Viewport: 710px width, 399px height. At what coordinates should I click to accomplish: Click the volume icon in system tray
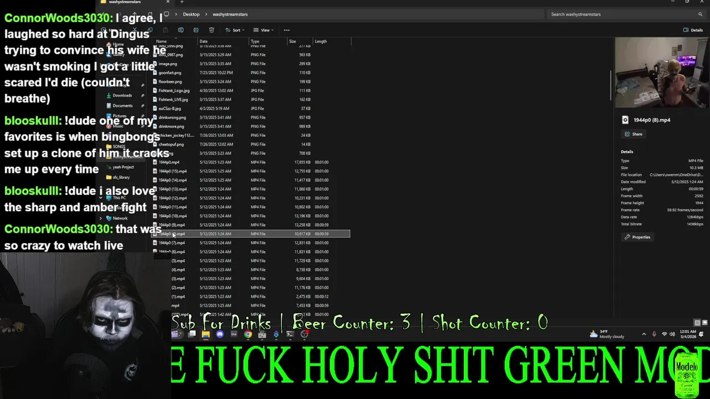672,334
